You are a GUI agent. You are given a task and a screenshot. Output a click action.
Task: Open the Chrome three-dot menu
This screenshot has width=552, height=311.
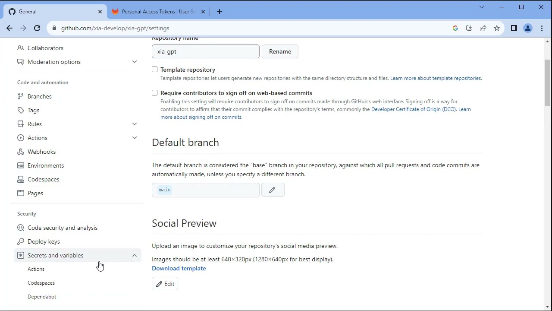(542, 28)
